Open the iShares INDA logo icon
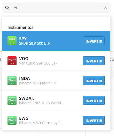This screenshot has height=136, width=114. [12, 81]
